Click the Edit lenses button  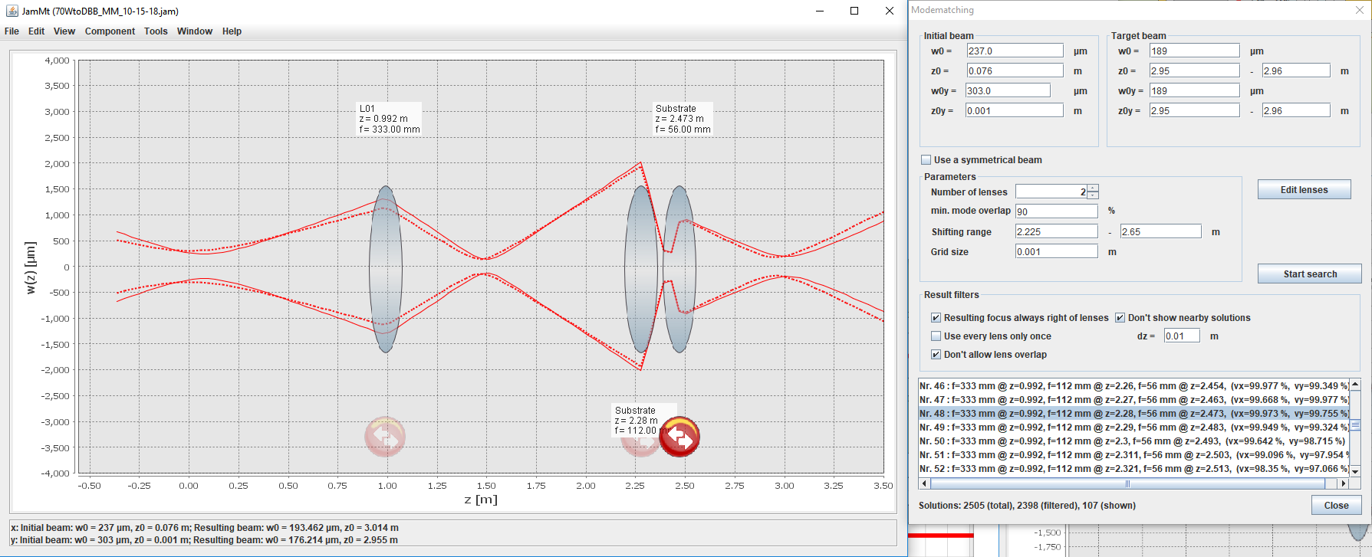(x=1304, y=189)
